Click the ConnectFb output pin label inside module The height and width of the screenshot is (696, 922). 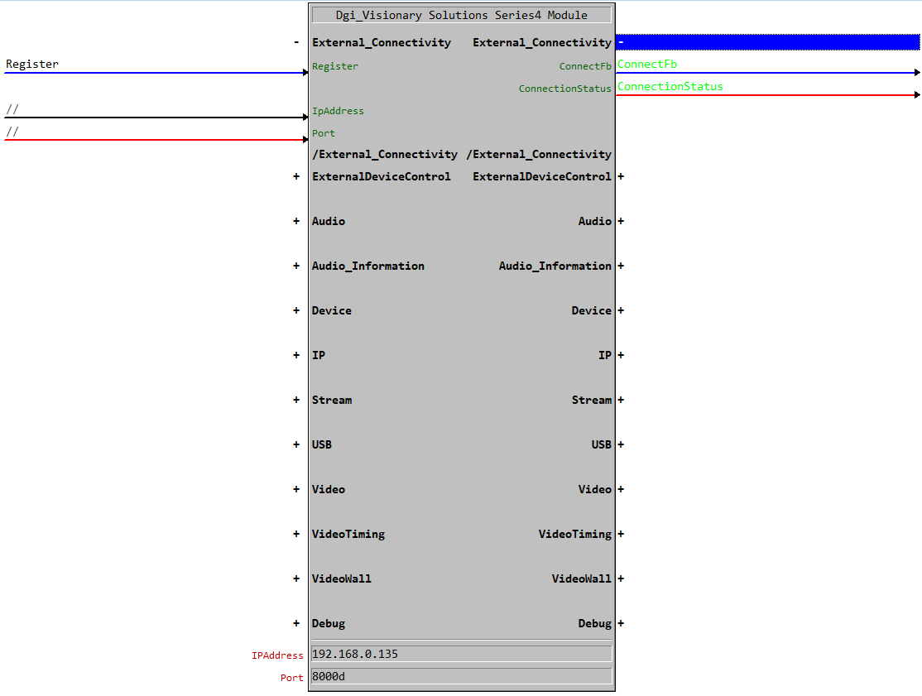585,66
